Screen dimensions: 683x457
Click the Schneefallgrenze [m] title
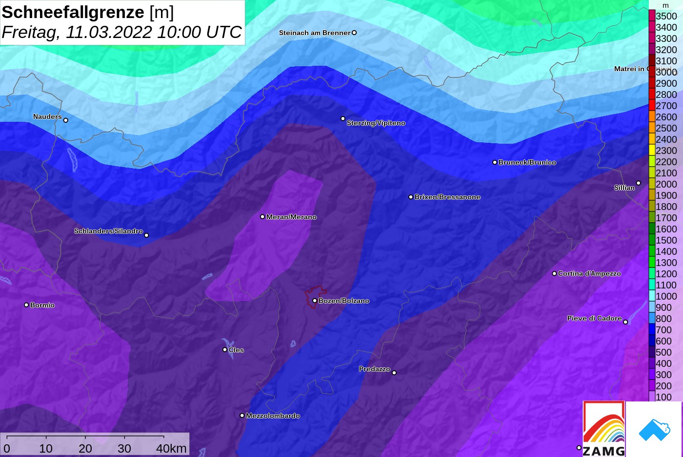[x=88, y=12]
